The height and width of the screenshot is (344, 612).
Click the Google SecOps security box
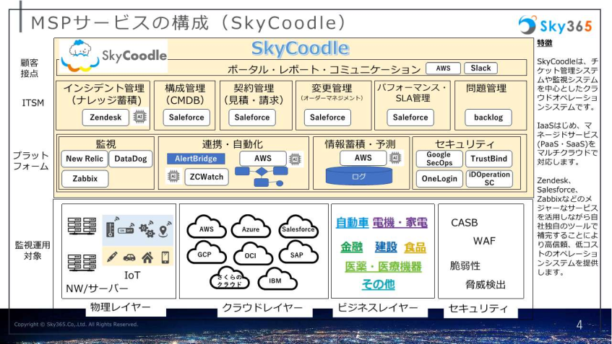coord(439,159)
